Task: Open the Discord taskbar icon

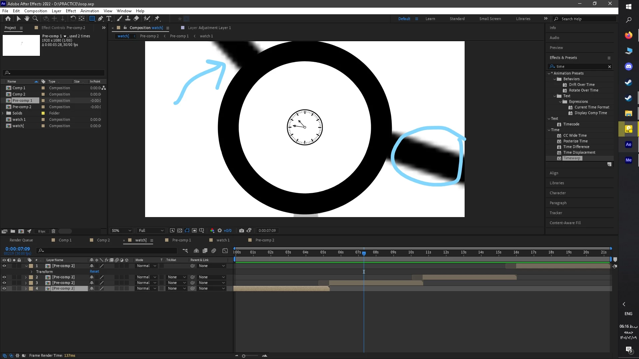Action: pyautogui.click(x=628, y=66)
